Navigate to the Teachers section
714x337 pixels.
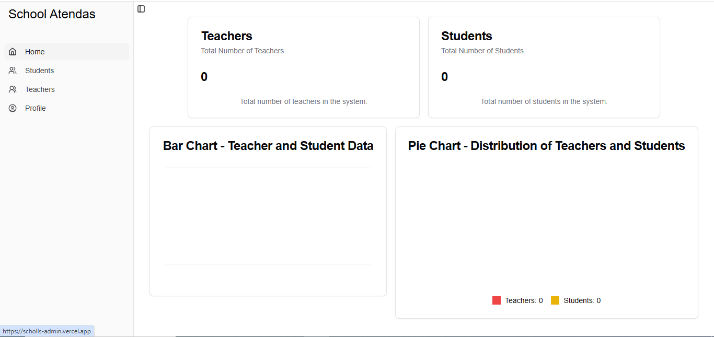(x=39, y=89)
